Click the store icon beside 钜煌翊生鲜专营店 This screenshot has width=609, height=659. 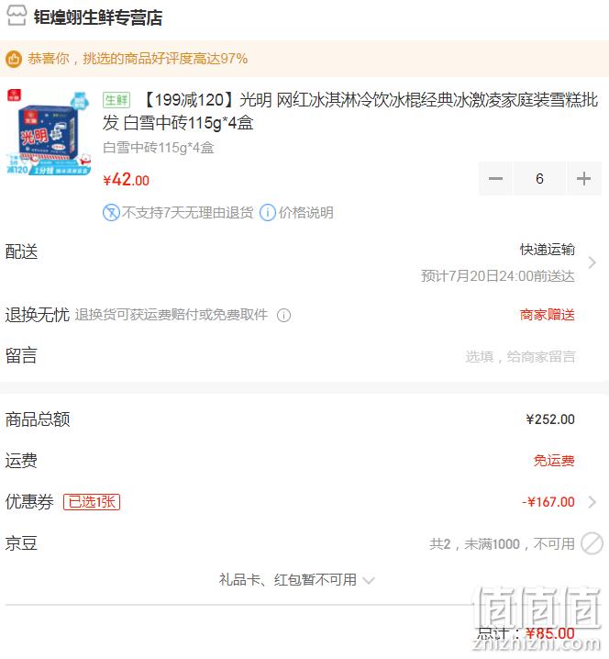pyautogui.click(x=17, y=16)
